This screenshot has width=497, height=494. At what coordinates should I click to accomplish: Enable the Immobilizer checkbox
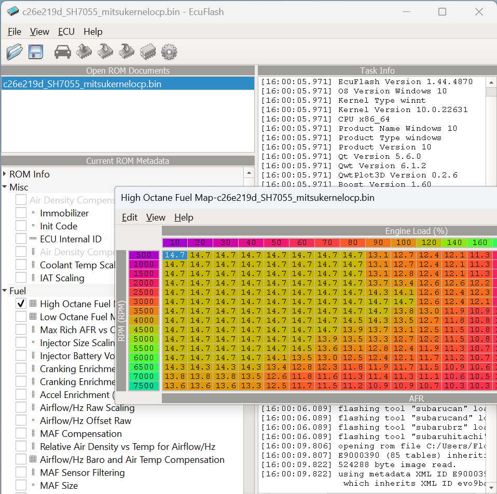(x=21, y=213)
